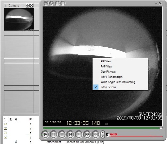Open the first envelope event in the list
Screen dimensions: 167x144
coord(6,124)
